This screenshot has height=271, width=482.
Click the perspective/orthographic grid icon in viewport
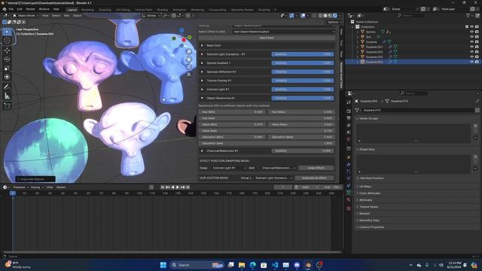click(x=189, y=75)
